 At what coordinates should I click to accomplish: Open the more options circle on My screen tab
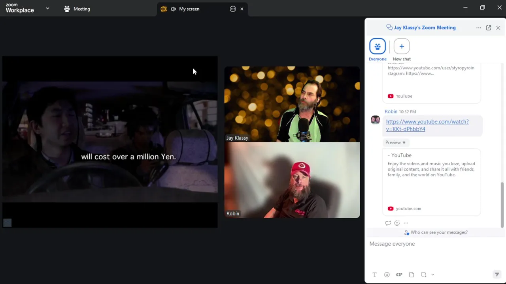click(233, 9)
